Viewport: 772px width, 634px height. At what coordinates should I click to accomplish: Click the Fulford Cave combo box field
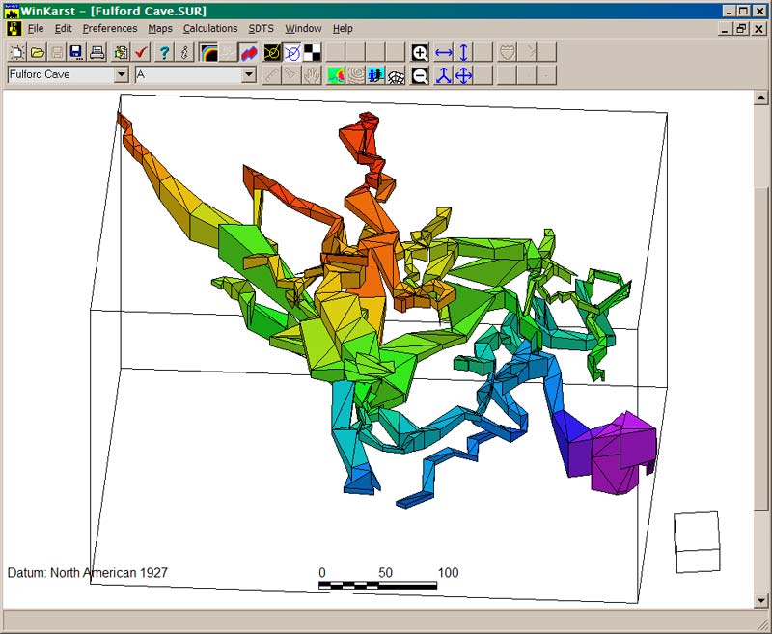(x=68, y=75)
